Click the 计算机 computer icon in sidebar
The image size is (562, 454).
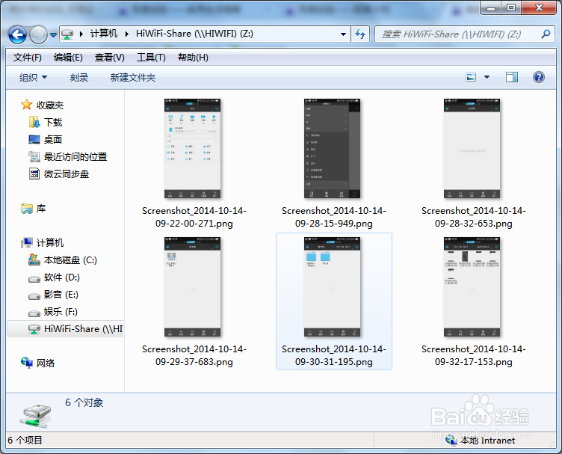(27, 243)
